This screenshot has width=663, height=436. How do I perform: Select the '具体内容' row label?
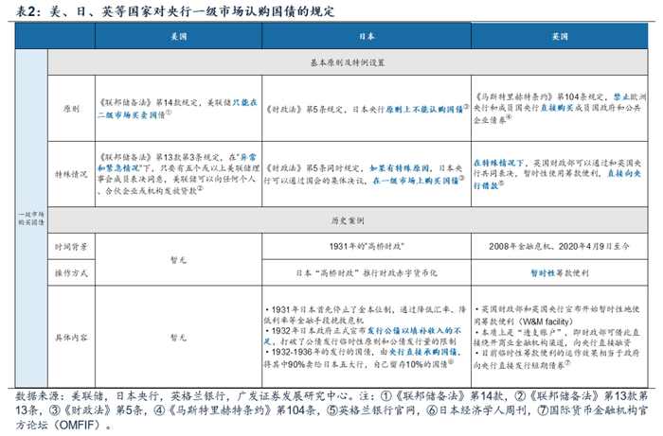point(71,338)
